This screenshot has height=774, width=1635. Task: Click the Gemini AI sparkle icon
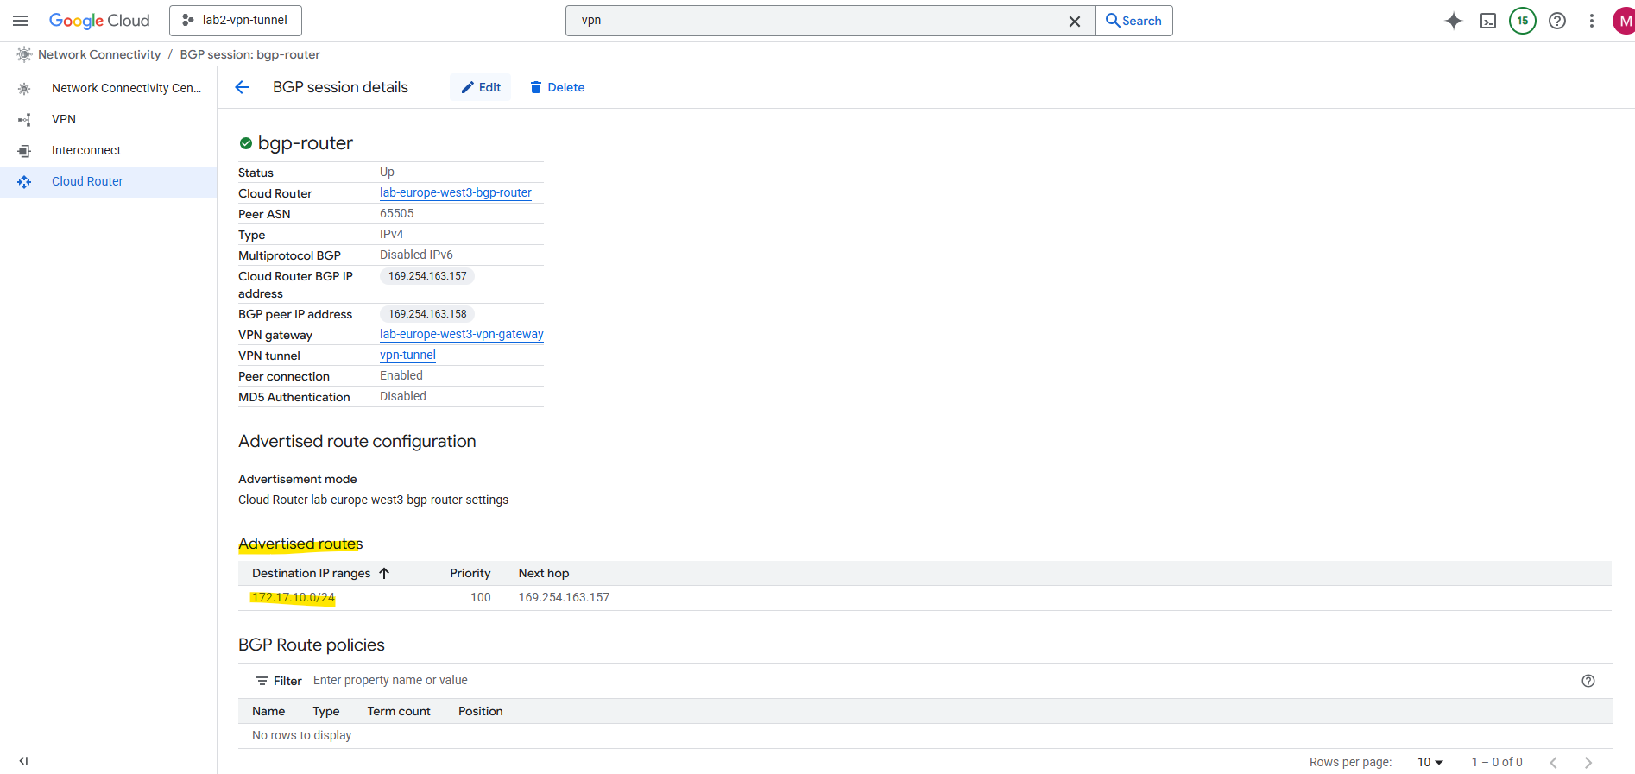1454,21
